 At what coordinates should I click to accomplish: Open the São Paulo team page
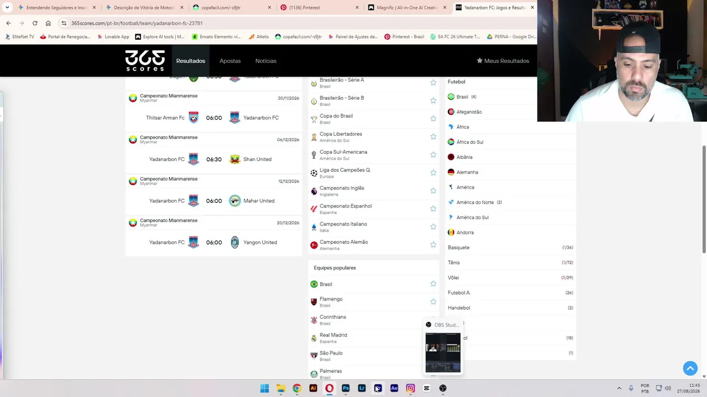[373, 356]
